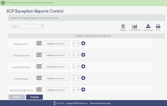
Task: Remove Resp Org Change Failure email X icon
Action: (39, 89)
